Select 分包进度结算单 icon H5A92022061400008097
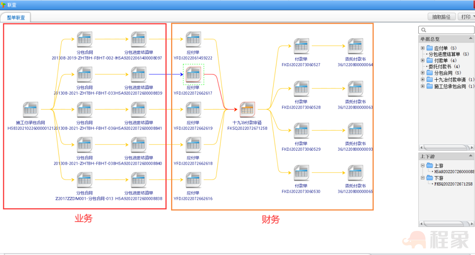Image resolution: width=475 pixels, height=255 pixels. [139, 39]
